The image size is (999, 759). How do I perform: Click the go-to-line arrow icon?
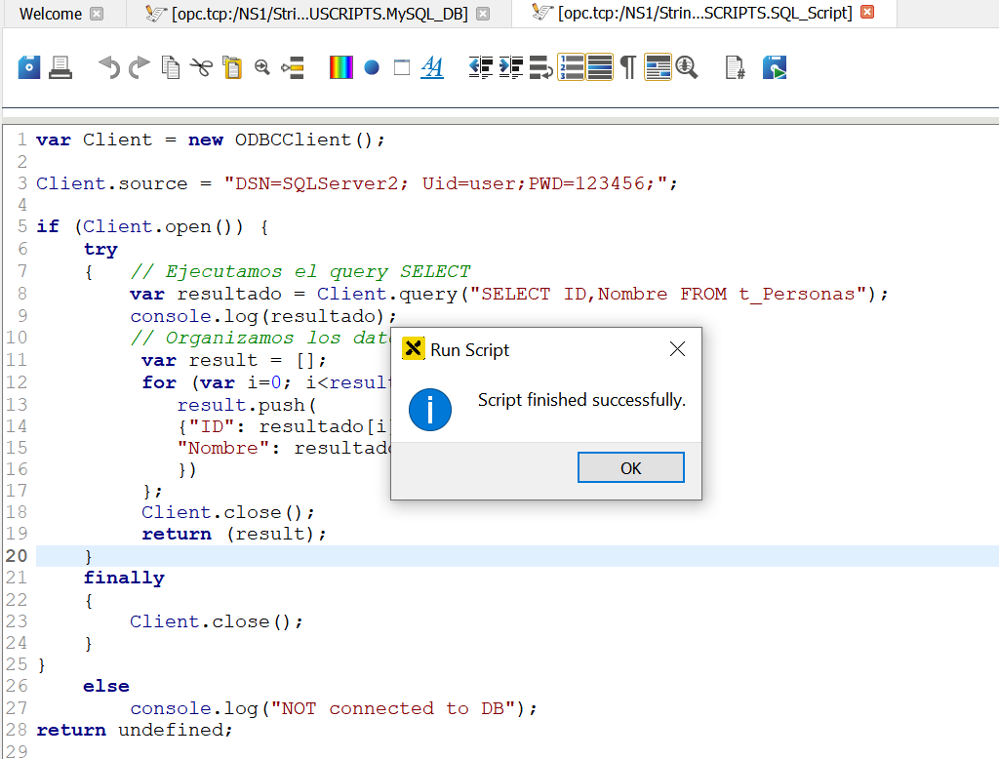[x=293, y=67]
